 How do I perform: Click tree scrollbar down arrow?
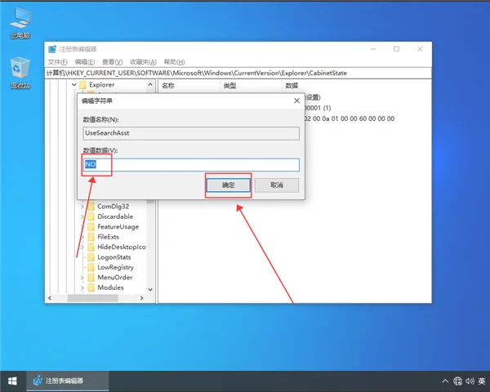(150, 289)
